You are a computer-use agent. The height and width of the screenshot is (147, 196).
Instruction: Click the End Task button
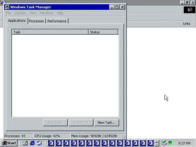point(55,123)
